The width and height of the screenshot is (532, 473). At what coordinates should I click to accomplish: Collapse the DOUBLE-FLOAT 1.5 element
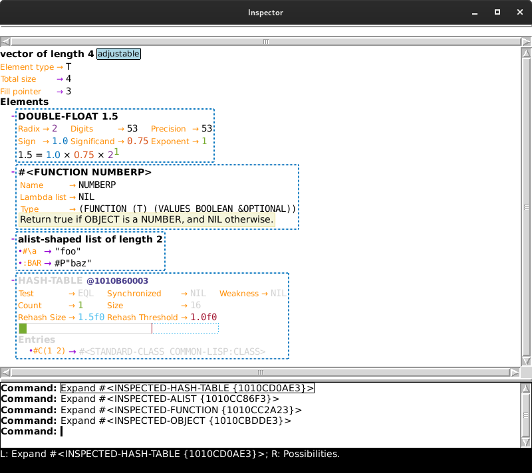coord(13,116)
